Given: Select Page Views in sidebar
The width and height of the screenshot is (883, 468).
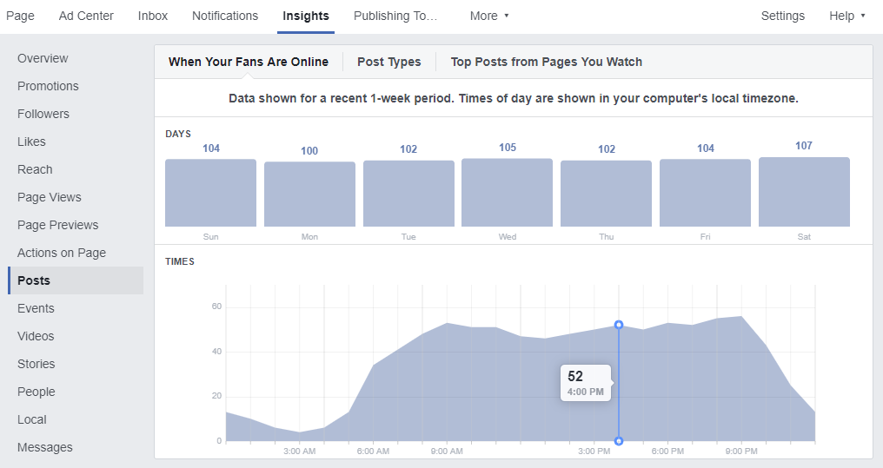Looking at the screenshot, I should click(49, 197).
